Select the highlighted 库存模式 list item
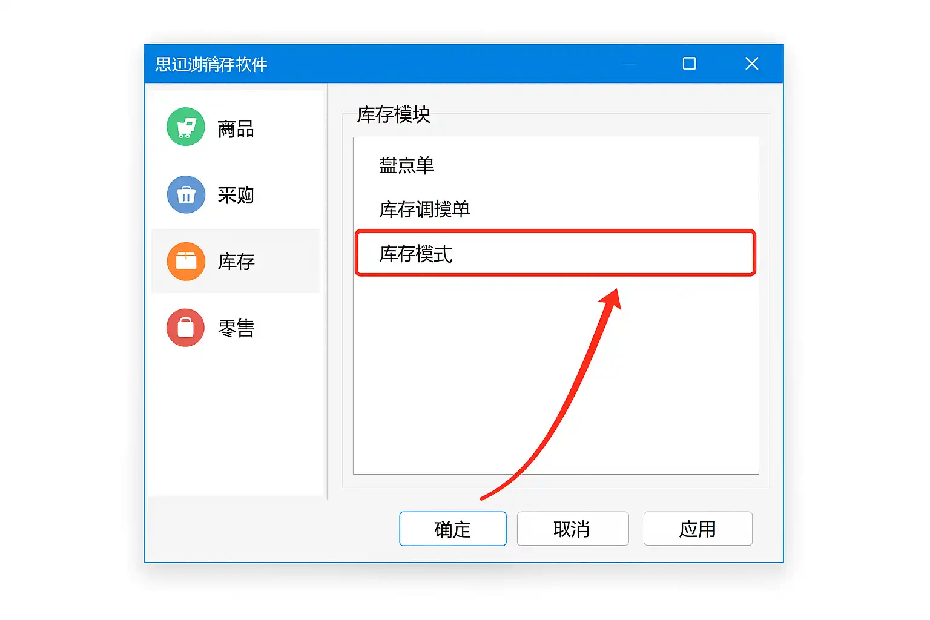 [555, 253]
